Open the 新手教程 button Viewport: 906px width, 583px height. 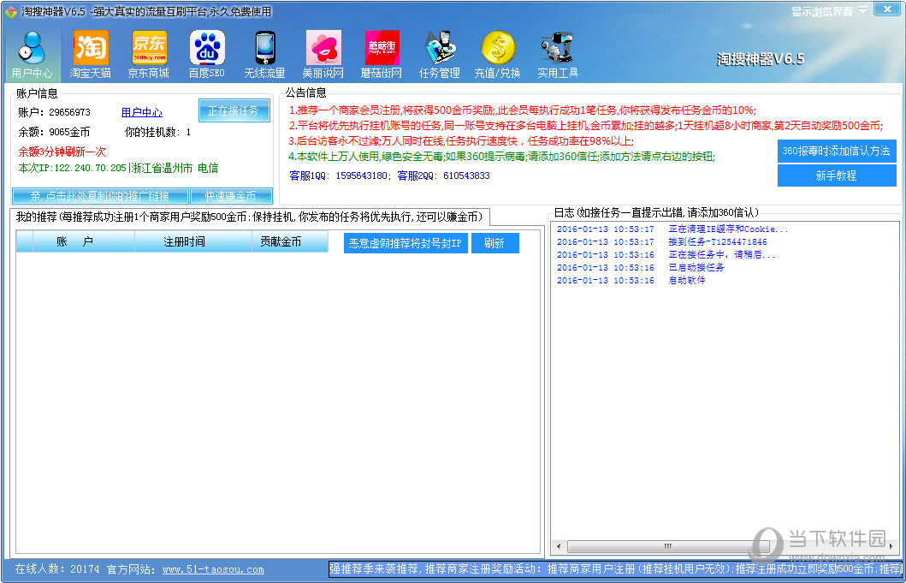837,175
